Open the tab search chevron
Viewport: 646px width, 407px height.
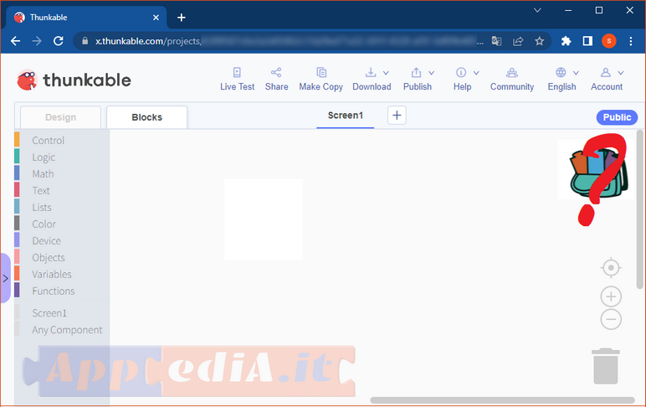point(537,10)
